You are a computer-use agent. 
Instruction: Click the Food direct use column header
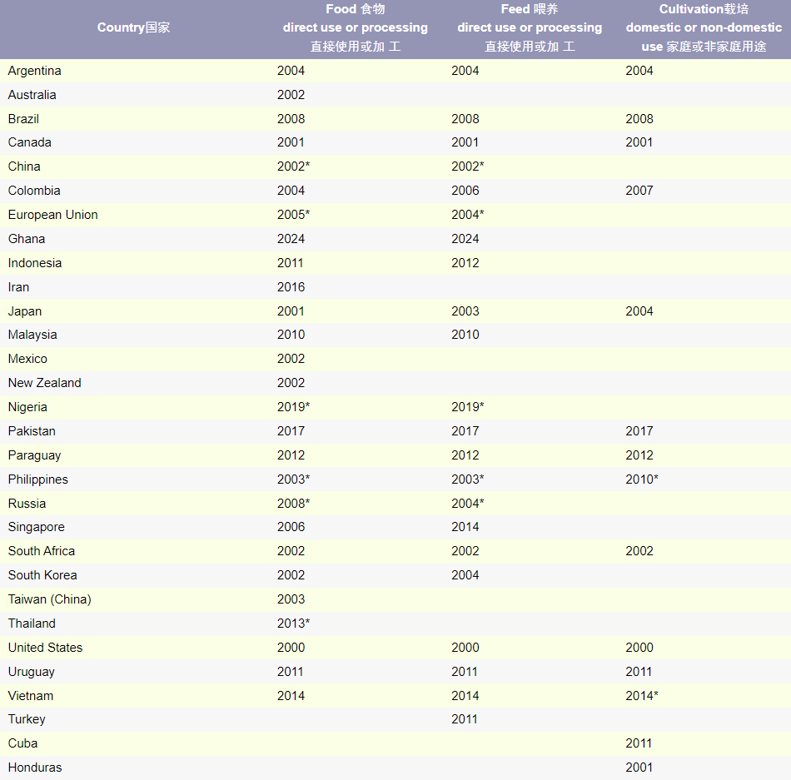tap(356, 27)
